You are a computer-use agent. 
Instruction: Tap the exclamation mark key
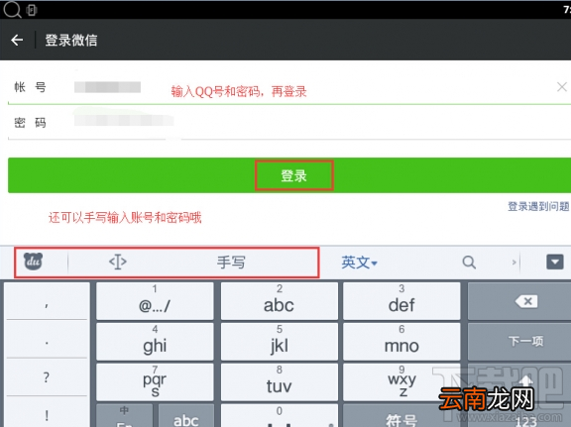(x=47, y=413)
